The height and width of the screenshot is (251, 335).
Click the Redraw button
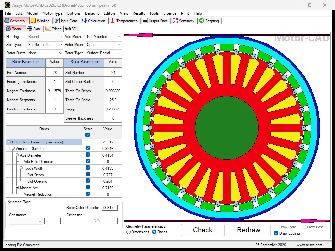[249, 230]
